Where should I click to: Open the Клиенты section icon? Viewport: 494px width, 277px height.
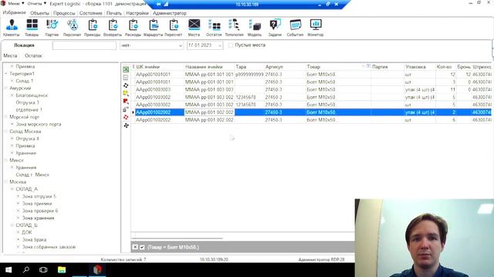point(12,28)
